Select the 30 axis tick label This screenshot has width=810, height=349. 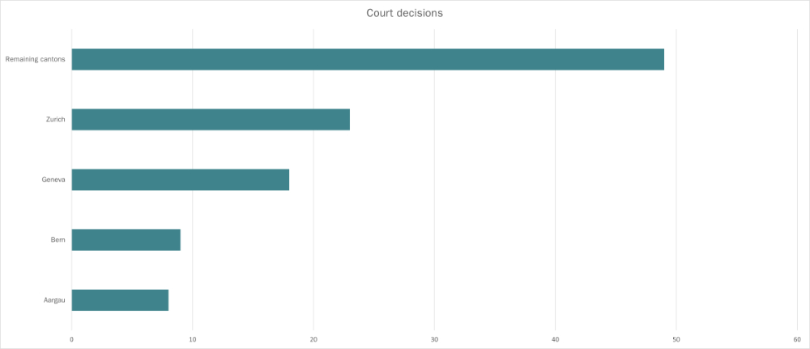click(434, 338)
